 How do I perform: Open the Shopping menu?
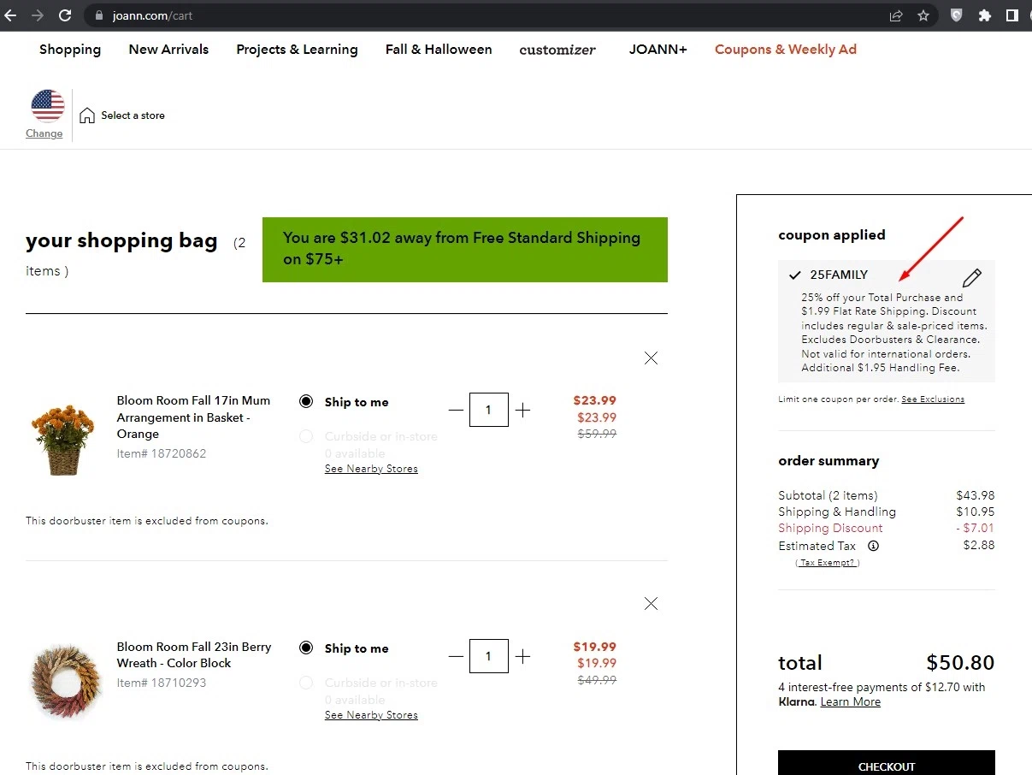[x=70, y=50]
